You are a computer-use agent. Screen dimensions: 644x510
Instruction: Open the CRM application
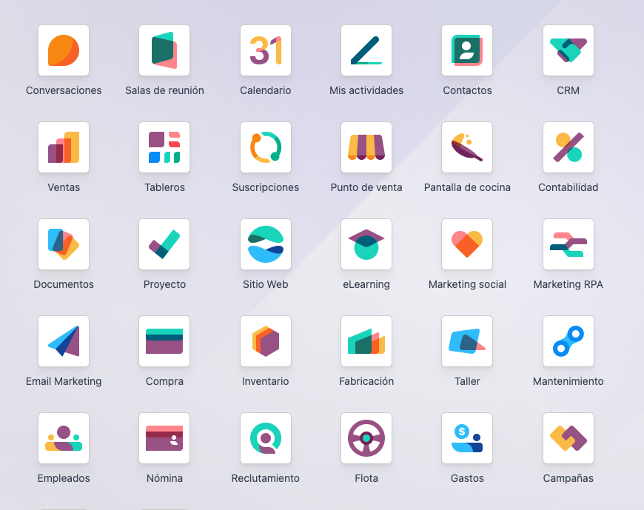point(568,50)
